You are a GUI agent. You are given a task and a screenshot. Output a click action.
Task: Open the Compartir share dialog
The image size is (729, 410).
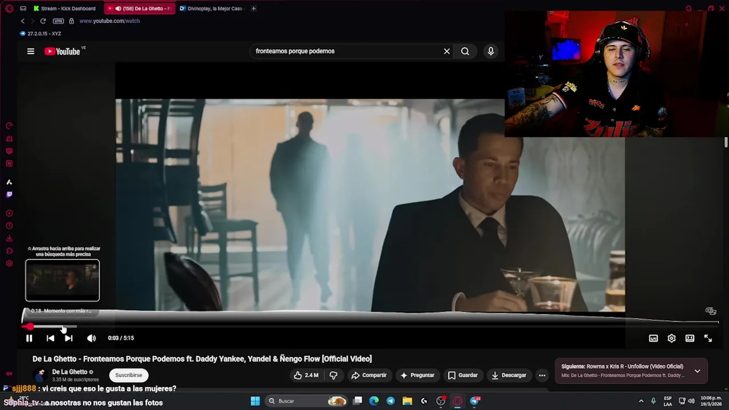tap(369, 375)
